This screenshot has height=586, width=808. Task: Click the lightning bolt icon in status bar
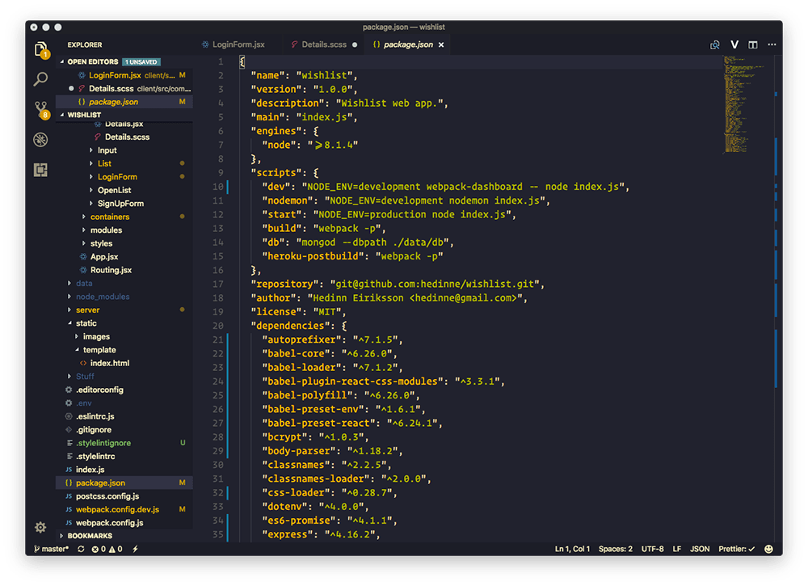(x=135, y=550)
